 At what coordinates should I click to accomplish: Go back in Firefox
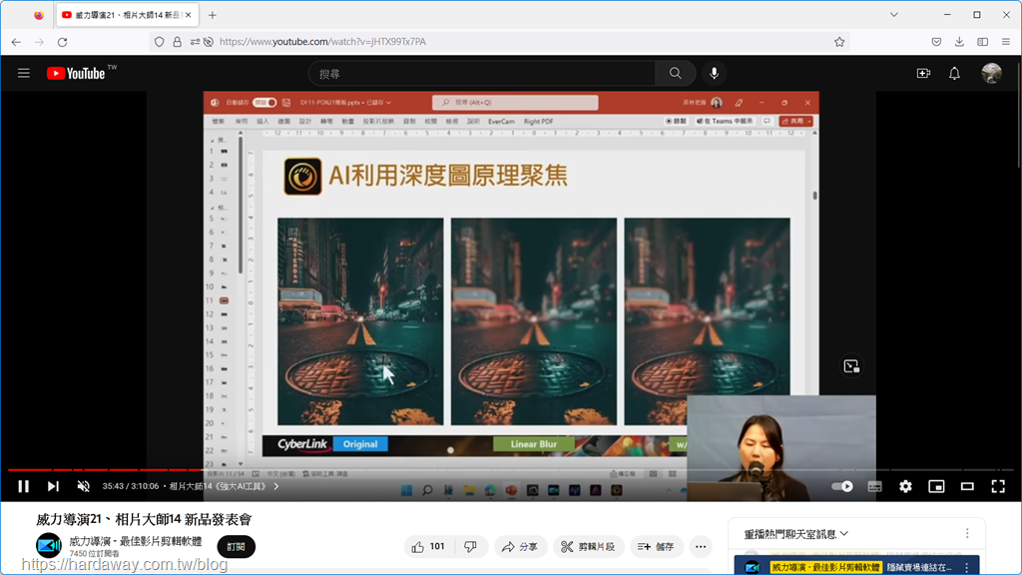16,42
